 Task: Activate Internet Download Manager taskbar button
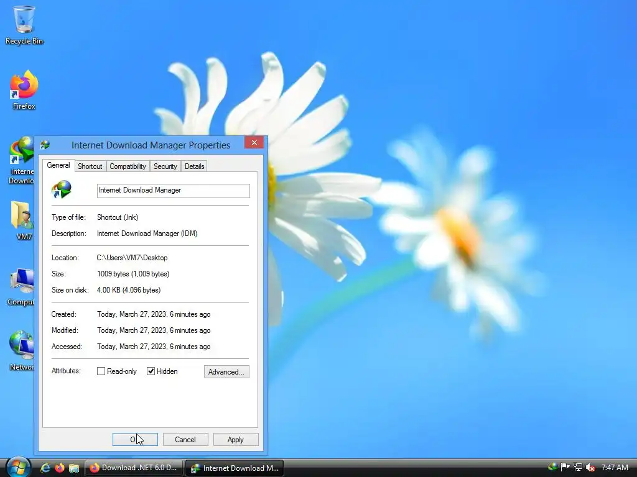point(235,468)
